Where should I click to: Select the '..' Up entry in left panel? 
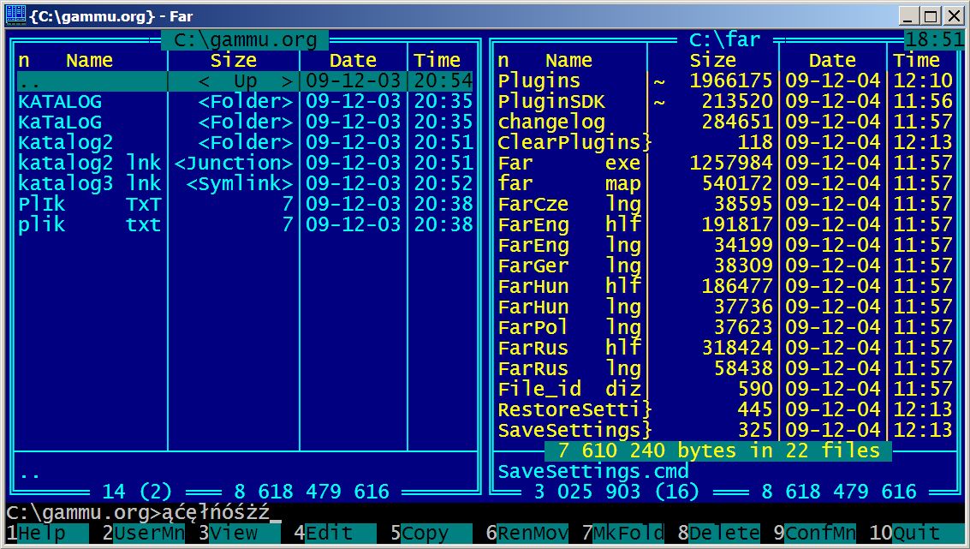pos(245,81)
